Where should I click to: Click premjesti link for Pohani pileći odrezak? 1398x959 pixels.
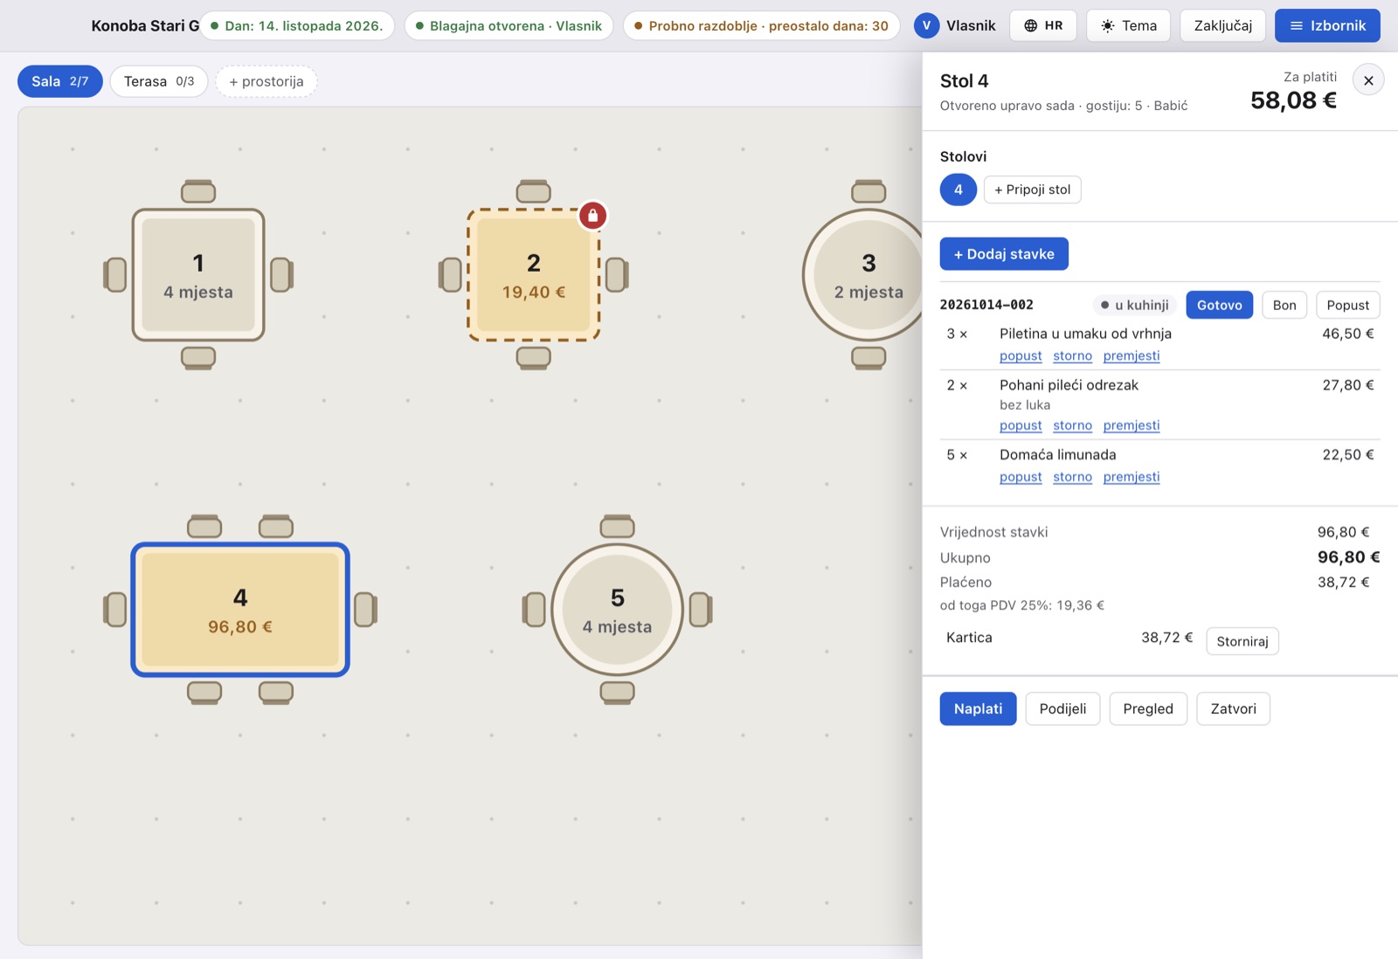pos(1132,425)
